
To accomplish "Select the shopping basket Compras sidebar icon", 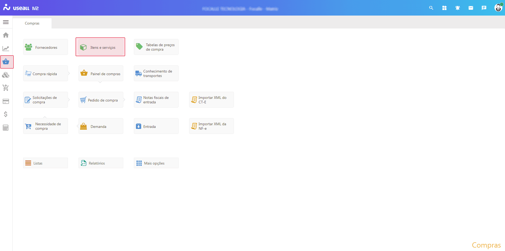I will coord(6,62).
